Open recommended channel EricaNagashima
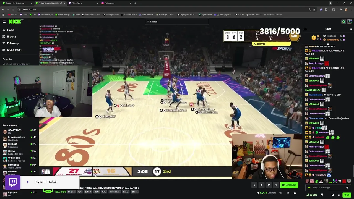Viewport: 354px width, 199px height. pos(19,138)
